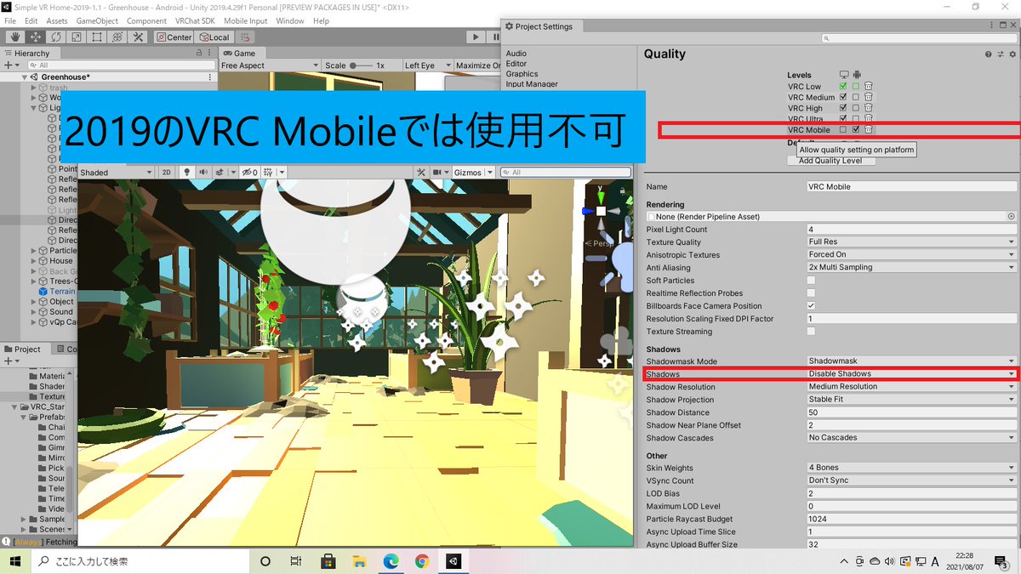
Task: Open the Window menu
Action: coord(290,20)
